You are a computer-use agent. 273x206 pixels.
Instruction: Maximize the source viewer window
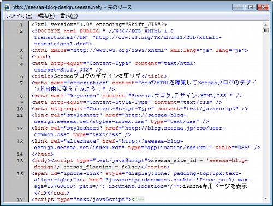(x=251, y=8)
